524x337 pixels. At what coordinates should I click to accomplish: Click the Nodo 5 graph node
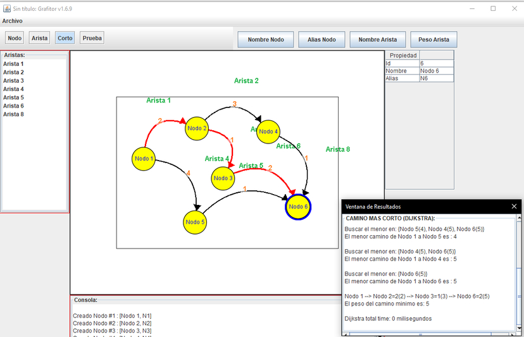point(195,222)
